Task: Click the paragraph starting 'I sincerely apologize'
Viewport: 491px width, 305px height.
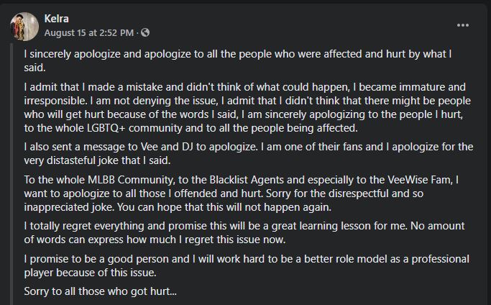Action: pyautogui.click(x=238, y=60)
